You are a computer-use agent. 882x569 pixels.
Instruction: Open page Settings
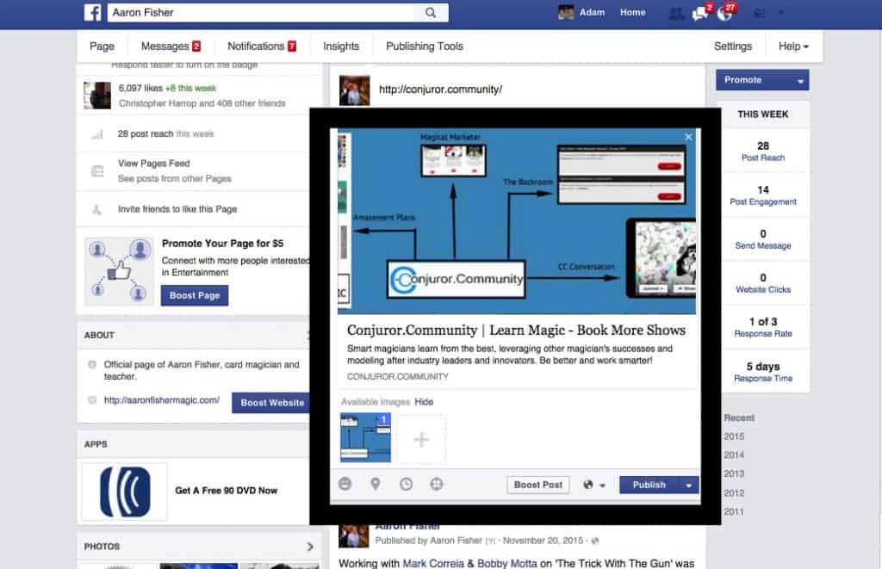[x=733, y=46]
